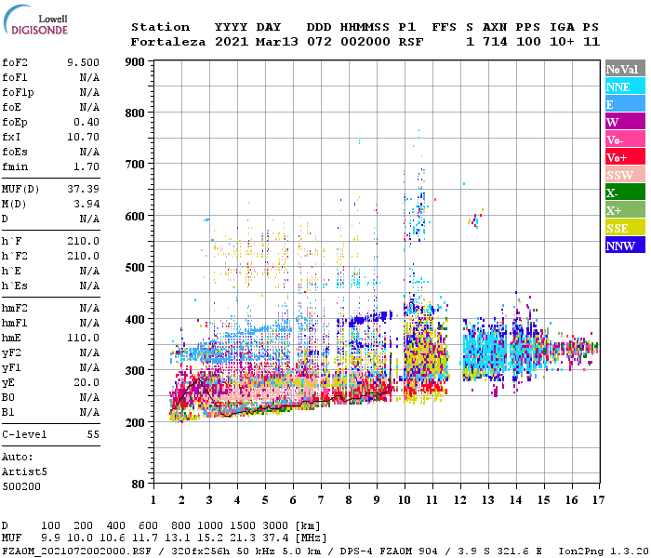Click the M(D) value 3.94

point(86,204)
